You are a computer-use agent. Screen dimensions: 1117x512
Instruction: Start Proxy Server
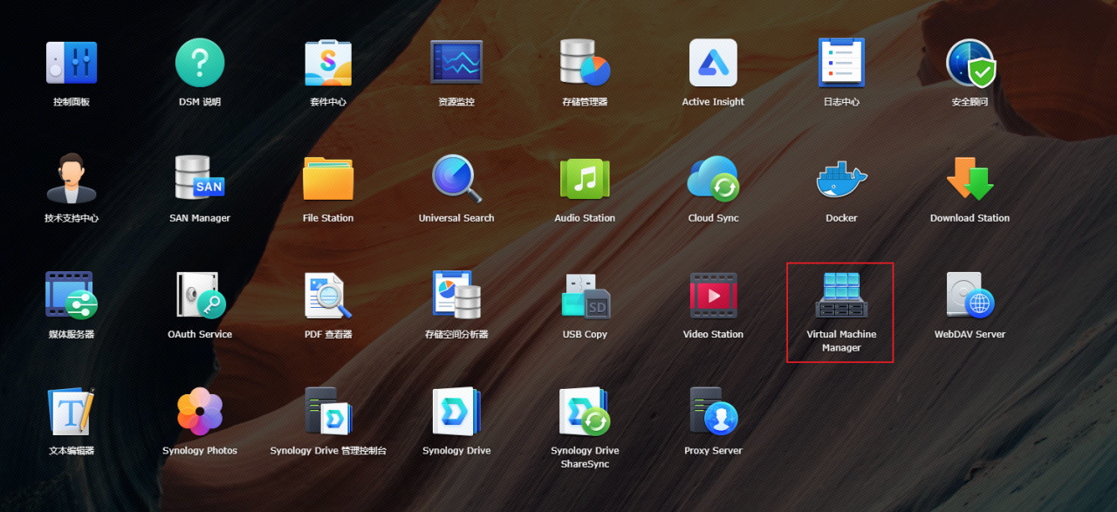pyautogui.click(x=712, y=412)
